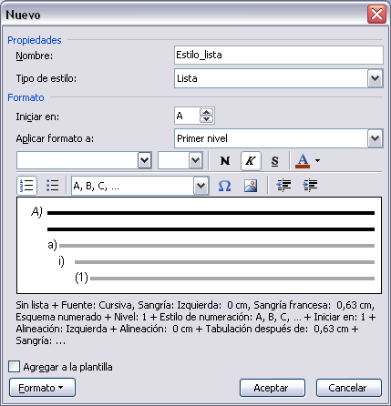Decrease the Iniciar en spinner value

click(x=207, y=119)
